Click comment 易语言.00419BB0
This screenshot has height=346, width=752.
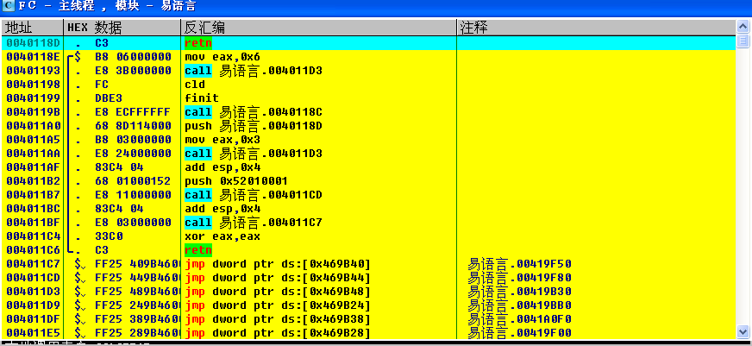tap(520, 305)
